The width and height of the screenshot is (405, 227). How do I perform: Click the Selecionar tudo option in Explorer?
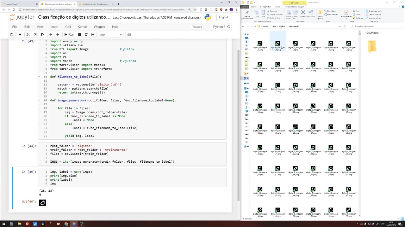[x=374, y=11]
